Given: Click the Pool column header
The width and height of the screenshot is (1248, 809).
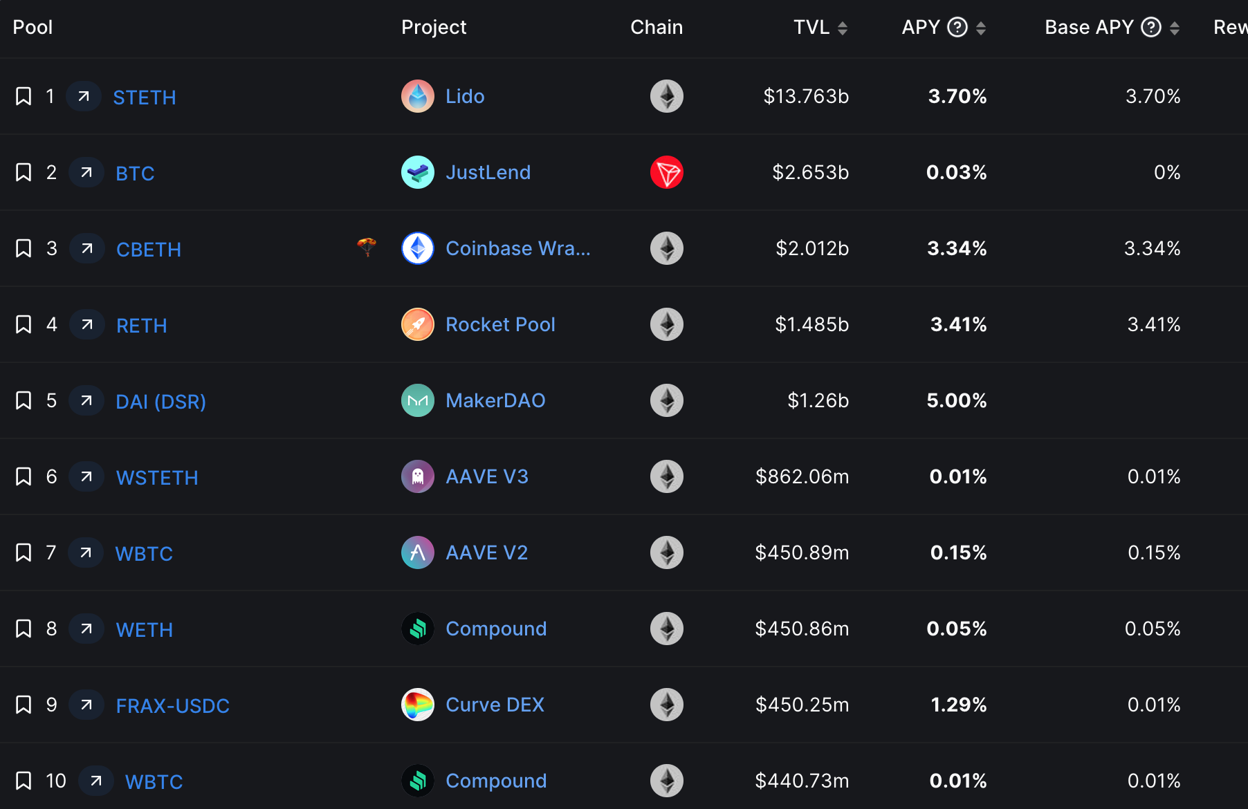Looking at the screenshot, I should tap(33, 27).
